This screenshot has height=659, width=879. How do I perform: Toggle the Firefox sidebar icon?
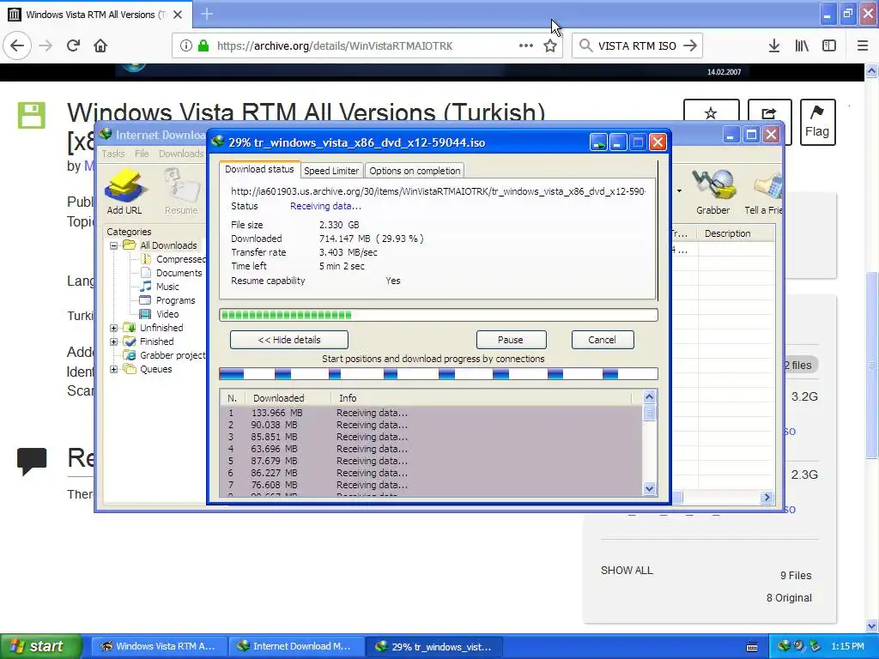[x=829, y=46]
